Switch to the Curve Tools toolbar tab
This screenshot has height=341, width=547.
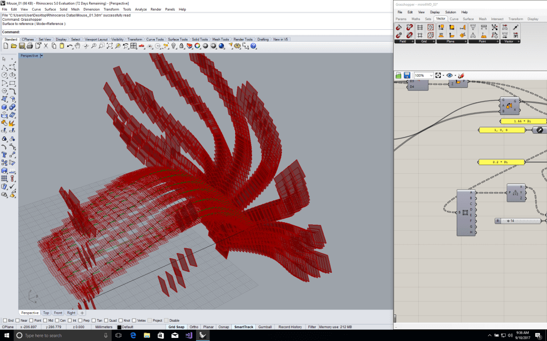(x=155, y=39)
